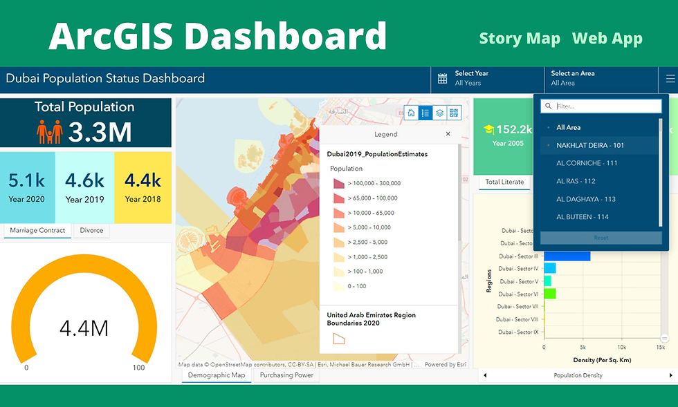Click the search magnifier icon in filter box

(x=548, y=106)
